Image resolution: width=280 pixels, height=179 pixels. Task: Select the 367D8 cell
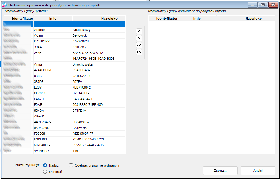[53, 82]
